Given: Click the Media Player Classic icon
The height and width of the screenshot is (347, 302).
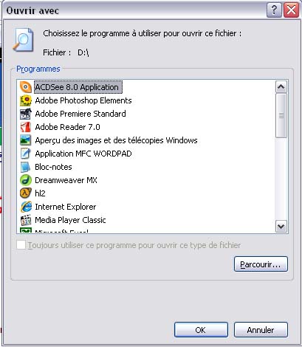Looking at the screenshot, I should tap(26, 220).
